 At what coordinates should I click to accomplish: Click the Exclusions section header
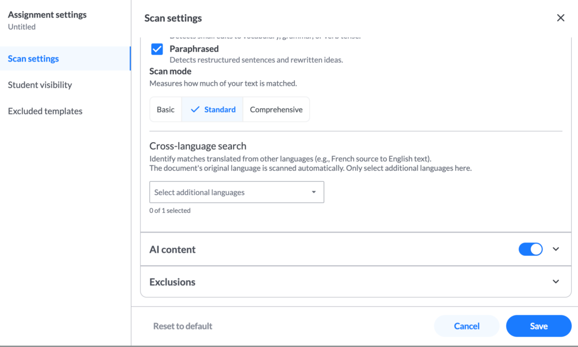356,282
